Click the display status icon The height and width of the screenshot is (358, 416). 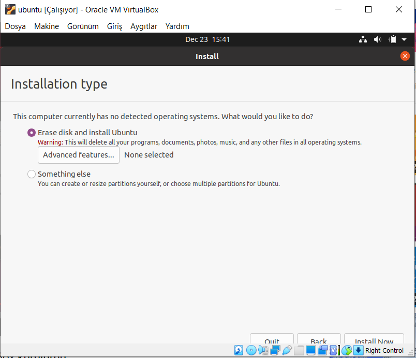tap(310, 350)
